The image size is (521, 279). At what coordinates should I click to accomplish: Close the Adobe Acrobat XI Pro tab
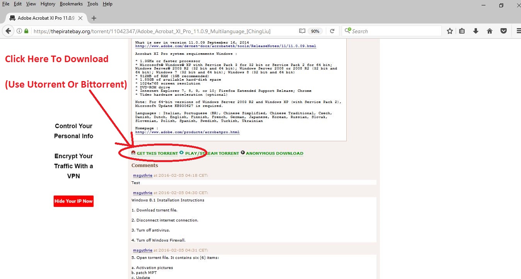(x=80, y=18)
